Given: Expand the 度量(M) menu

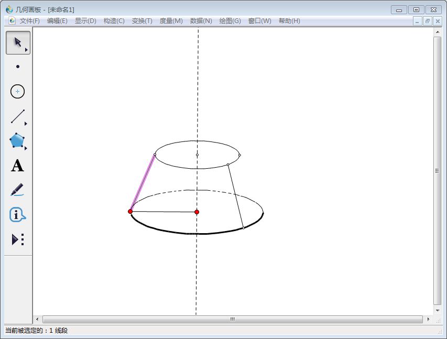Looking at the screenshot, I should click(171, 21).
